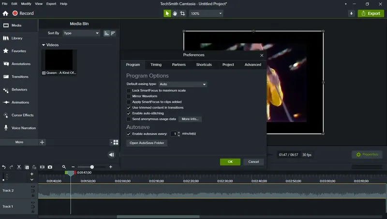Click the scissors cut icon

(19, 167)
